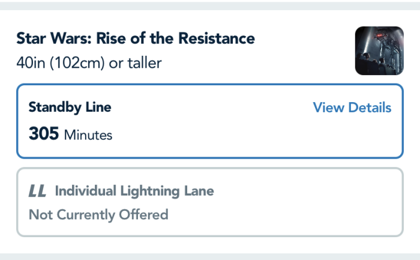Viewport: 420px width, 260px height.
Task: Click the Individual Lightning Lane label
Action: click(x=134, y=192)
